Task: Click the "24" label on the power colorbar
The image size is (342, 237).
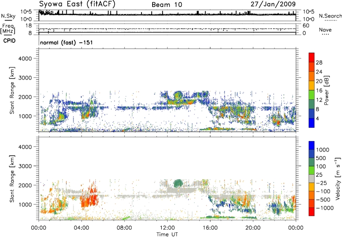Action: (x=319, y=72)
